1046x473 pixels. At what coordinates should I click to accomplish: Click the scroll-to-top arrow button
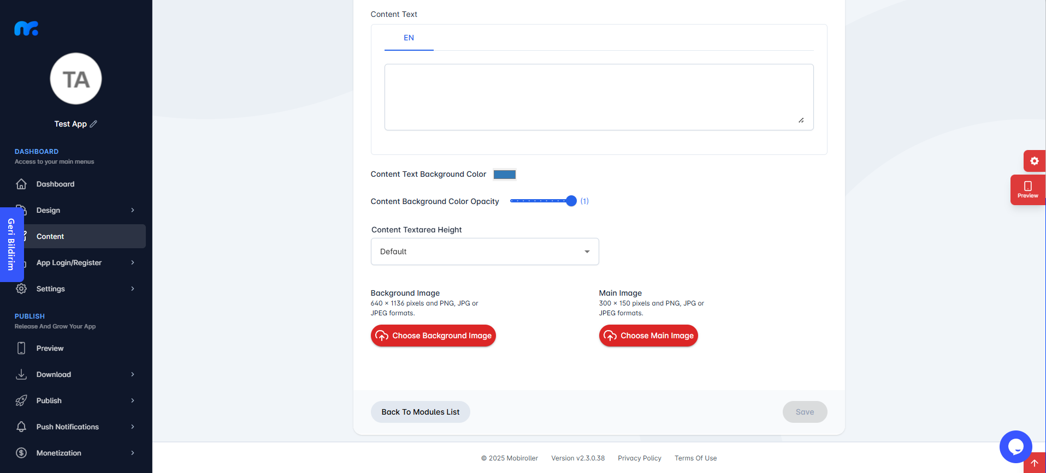pyautogui.click(x=1034, y=463)
